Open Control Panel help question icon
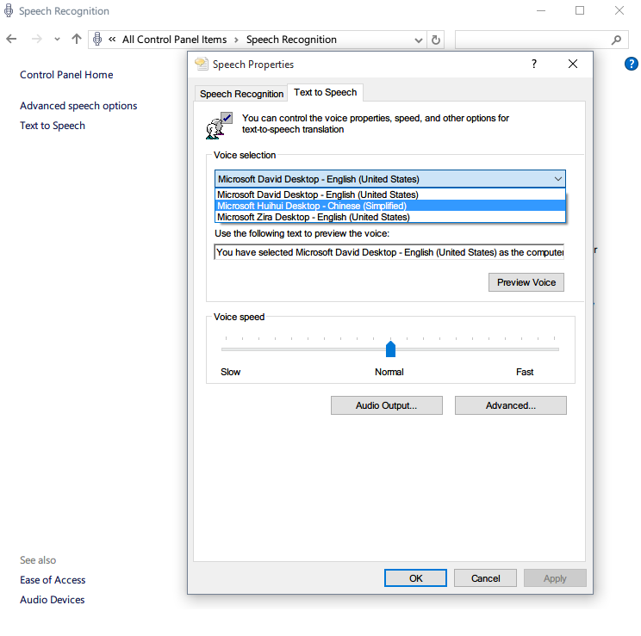This screenshot has width=641, height=636. [632, 64]
